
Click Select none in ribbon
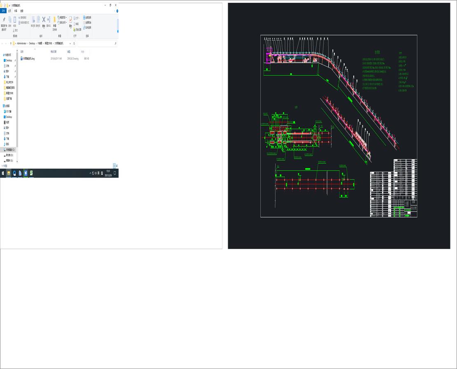[x=87, y=23]
